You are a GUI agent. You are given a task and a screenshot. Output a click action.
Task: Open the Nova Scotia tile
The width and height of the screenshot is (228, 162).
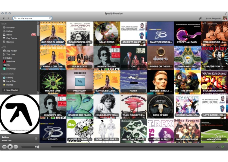pos(214,131)
